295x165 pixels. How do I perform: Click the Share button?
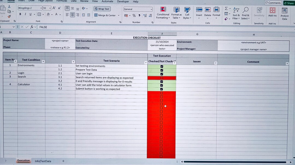pyautogui.click(x=288, y=3)
